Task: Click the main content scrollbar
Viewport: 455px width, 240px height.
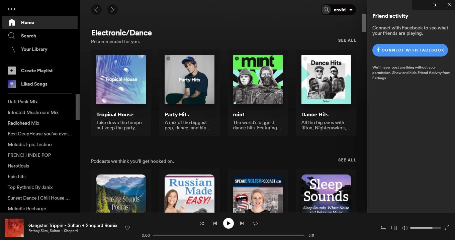Action: coord(364,23)
